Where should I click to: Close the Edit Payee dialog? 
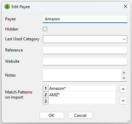point(126,6)
